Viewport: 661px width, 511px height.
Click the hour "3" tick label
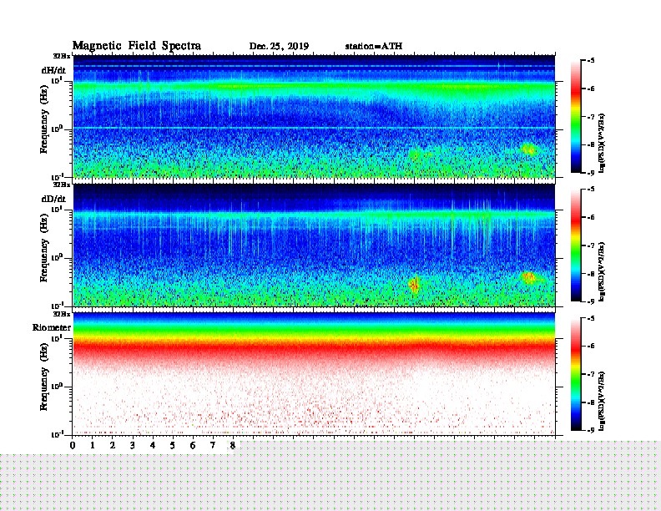pos(133,445)
